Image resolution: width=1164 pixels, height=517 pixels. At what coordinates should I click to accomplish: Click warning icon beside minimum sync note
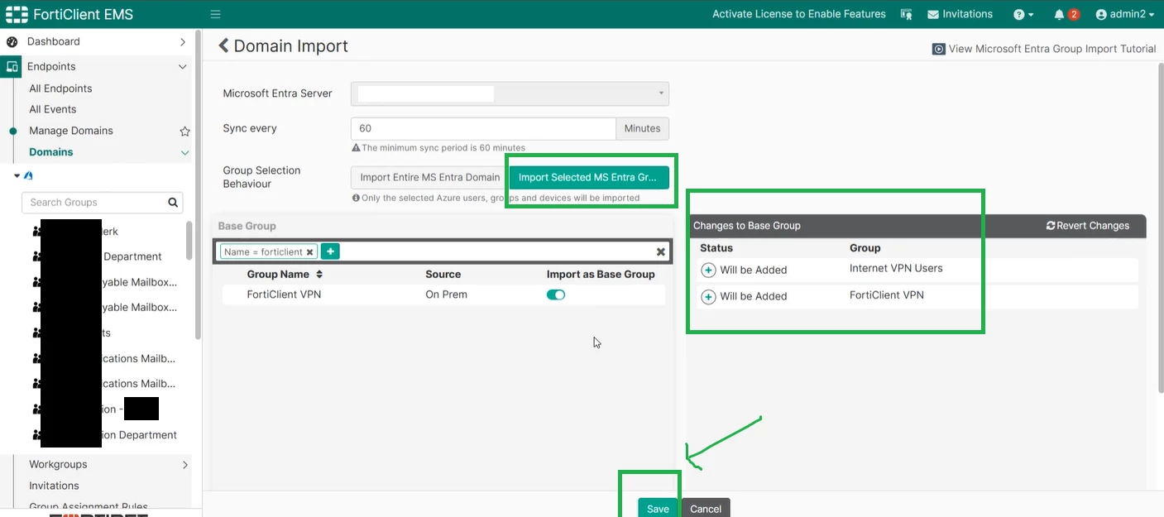[356, 148]
